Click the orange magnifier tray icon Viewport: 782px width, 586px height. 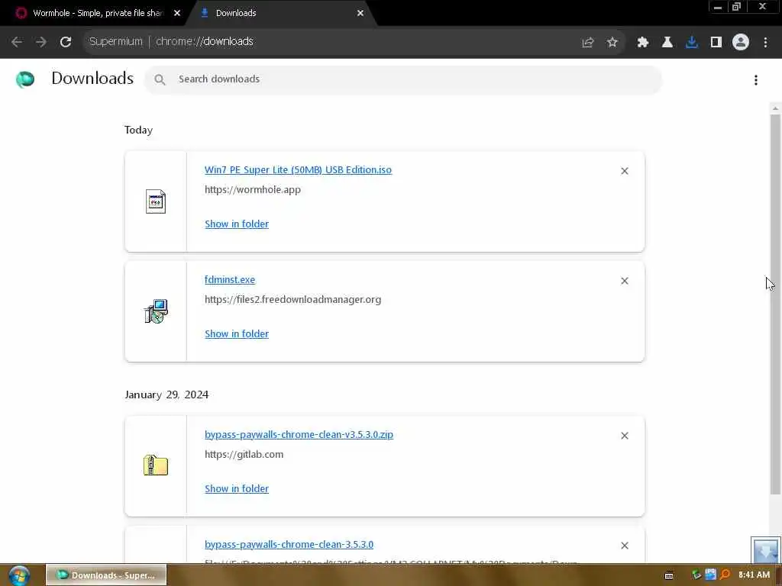coord(725,575)
